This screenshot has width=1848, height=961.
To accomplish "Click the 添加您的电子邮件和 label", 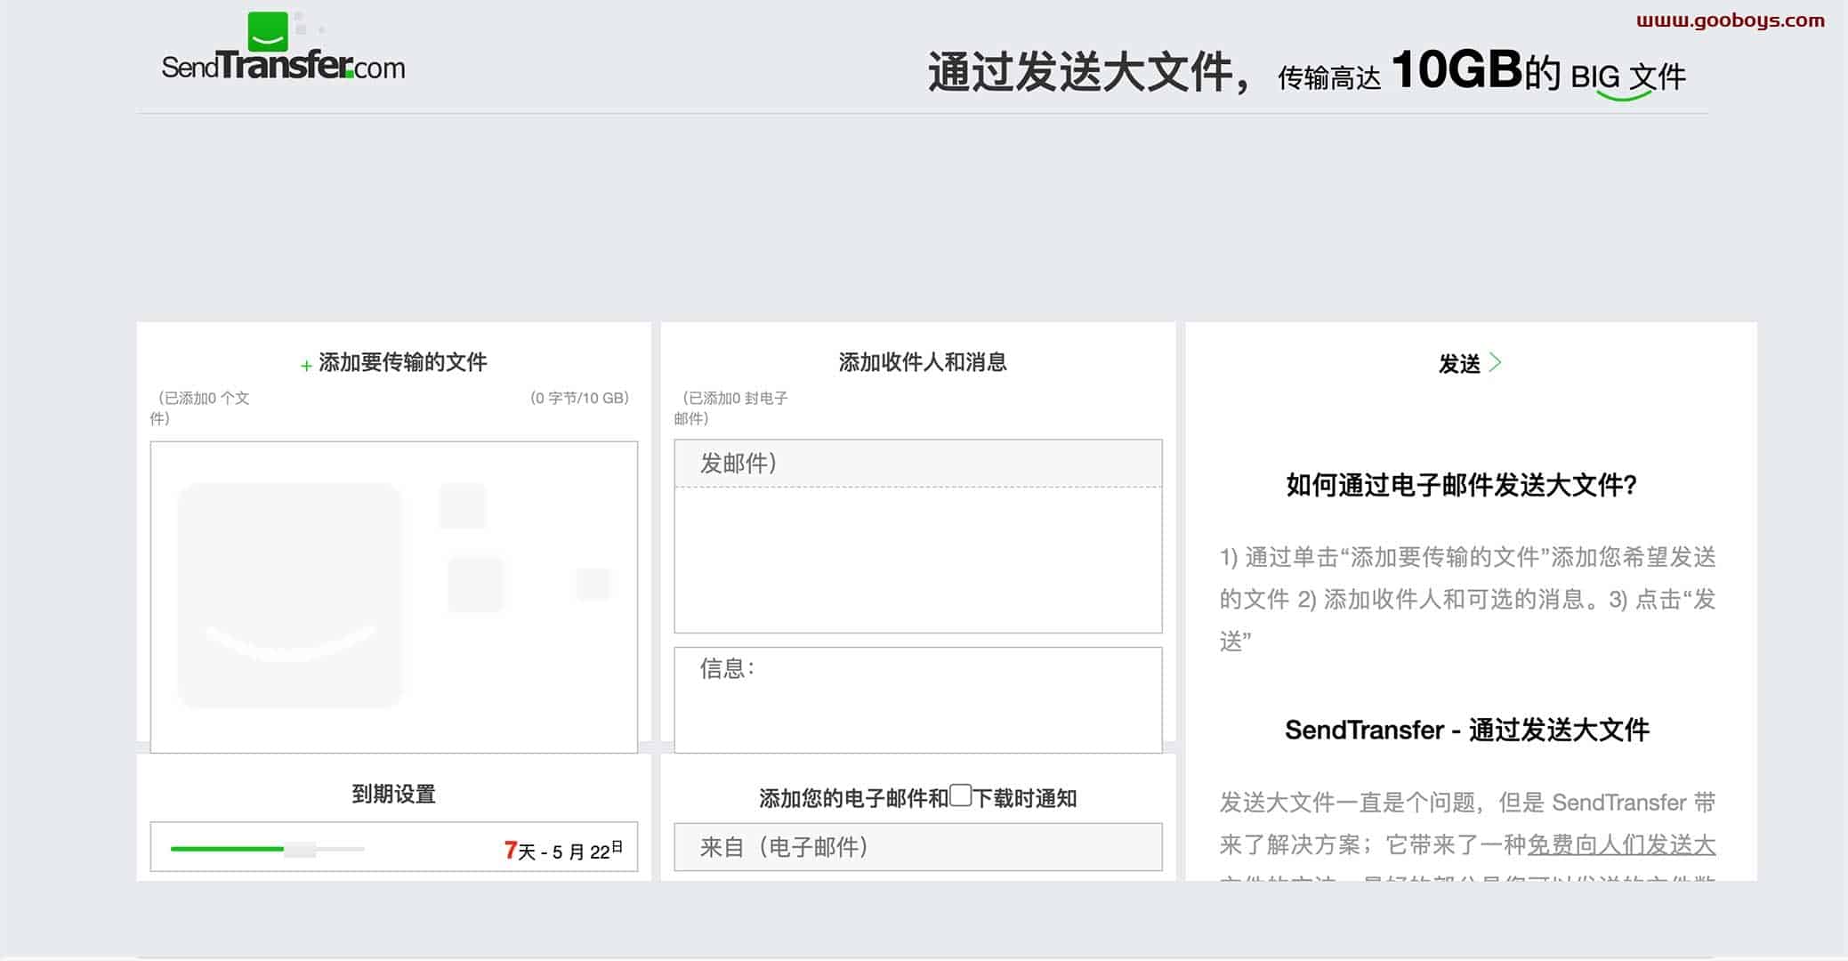I will tap(853, 798).
